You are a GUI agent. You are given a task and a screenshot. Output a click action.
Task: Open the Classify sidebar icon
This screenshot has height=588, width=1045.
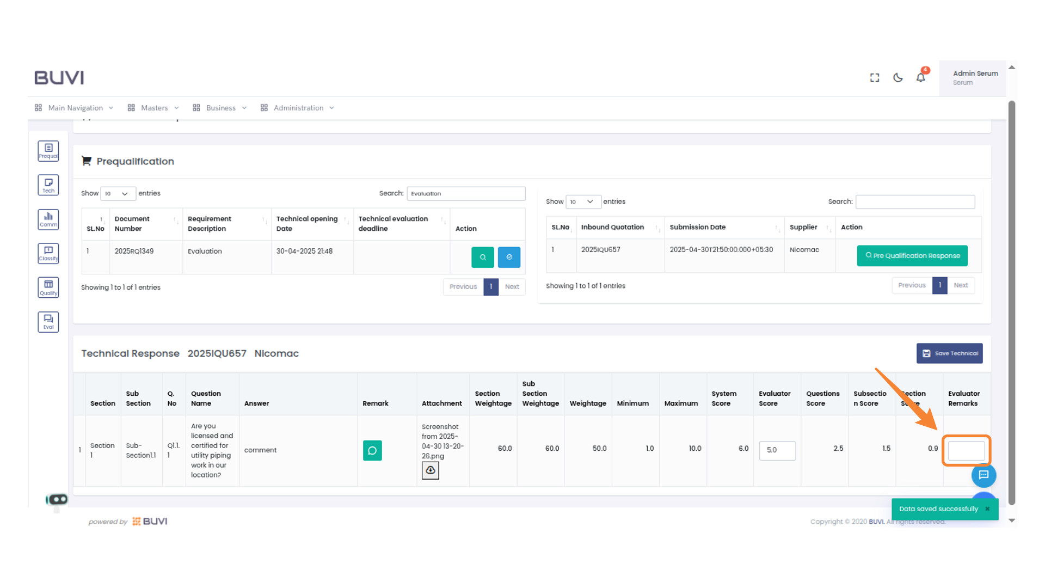tap(48, 253)
